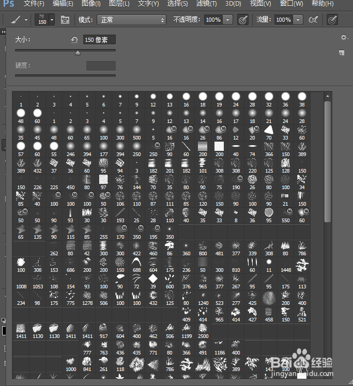Select the 1448 plum-branch brush
Image resolution: width=353 pixels, height=386 pixels.
286,265
